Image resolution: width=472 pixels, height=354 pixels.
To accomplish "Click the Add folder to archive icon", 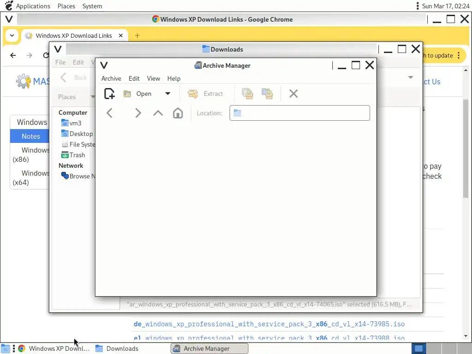I will 267,94.
